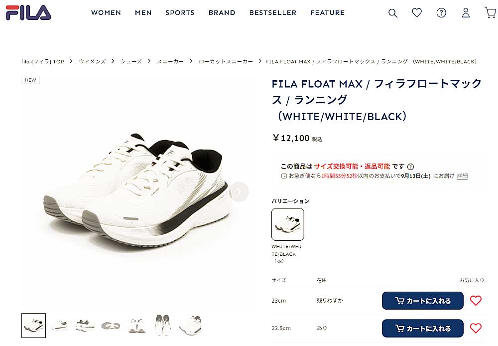The width and height of the screenshot is (498, 346).
Task: Open the wishlist heart in header
Action: click(x=417, y=13)
